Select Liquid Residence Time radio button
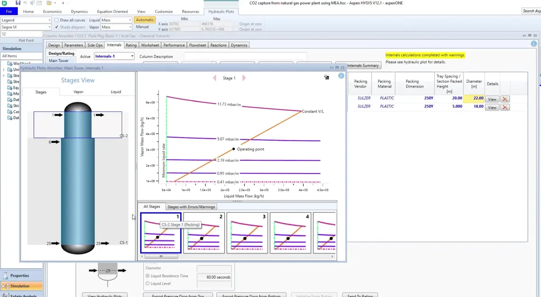Screen dimensions: 541x297 (x=147, y=276)
